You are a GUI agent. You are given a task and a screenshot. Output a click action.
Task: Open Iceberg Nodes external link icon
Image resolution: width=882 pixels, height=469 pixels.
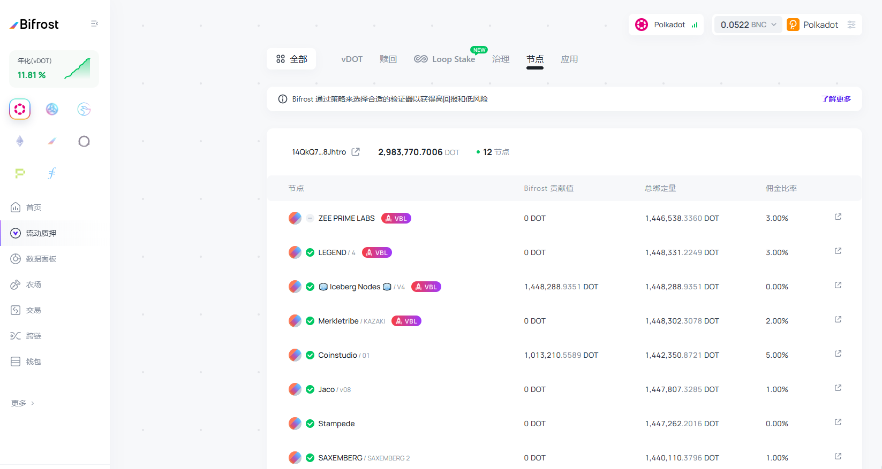click(x=838, y=285)
